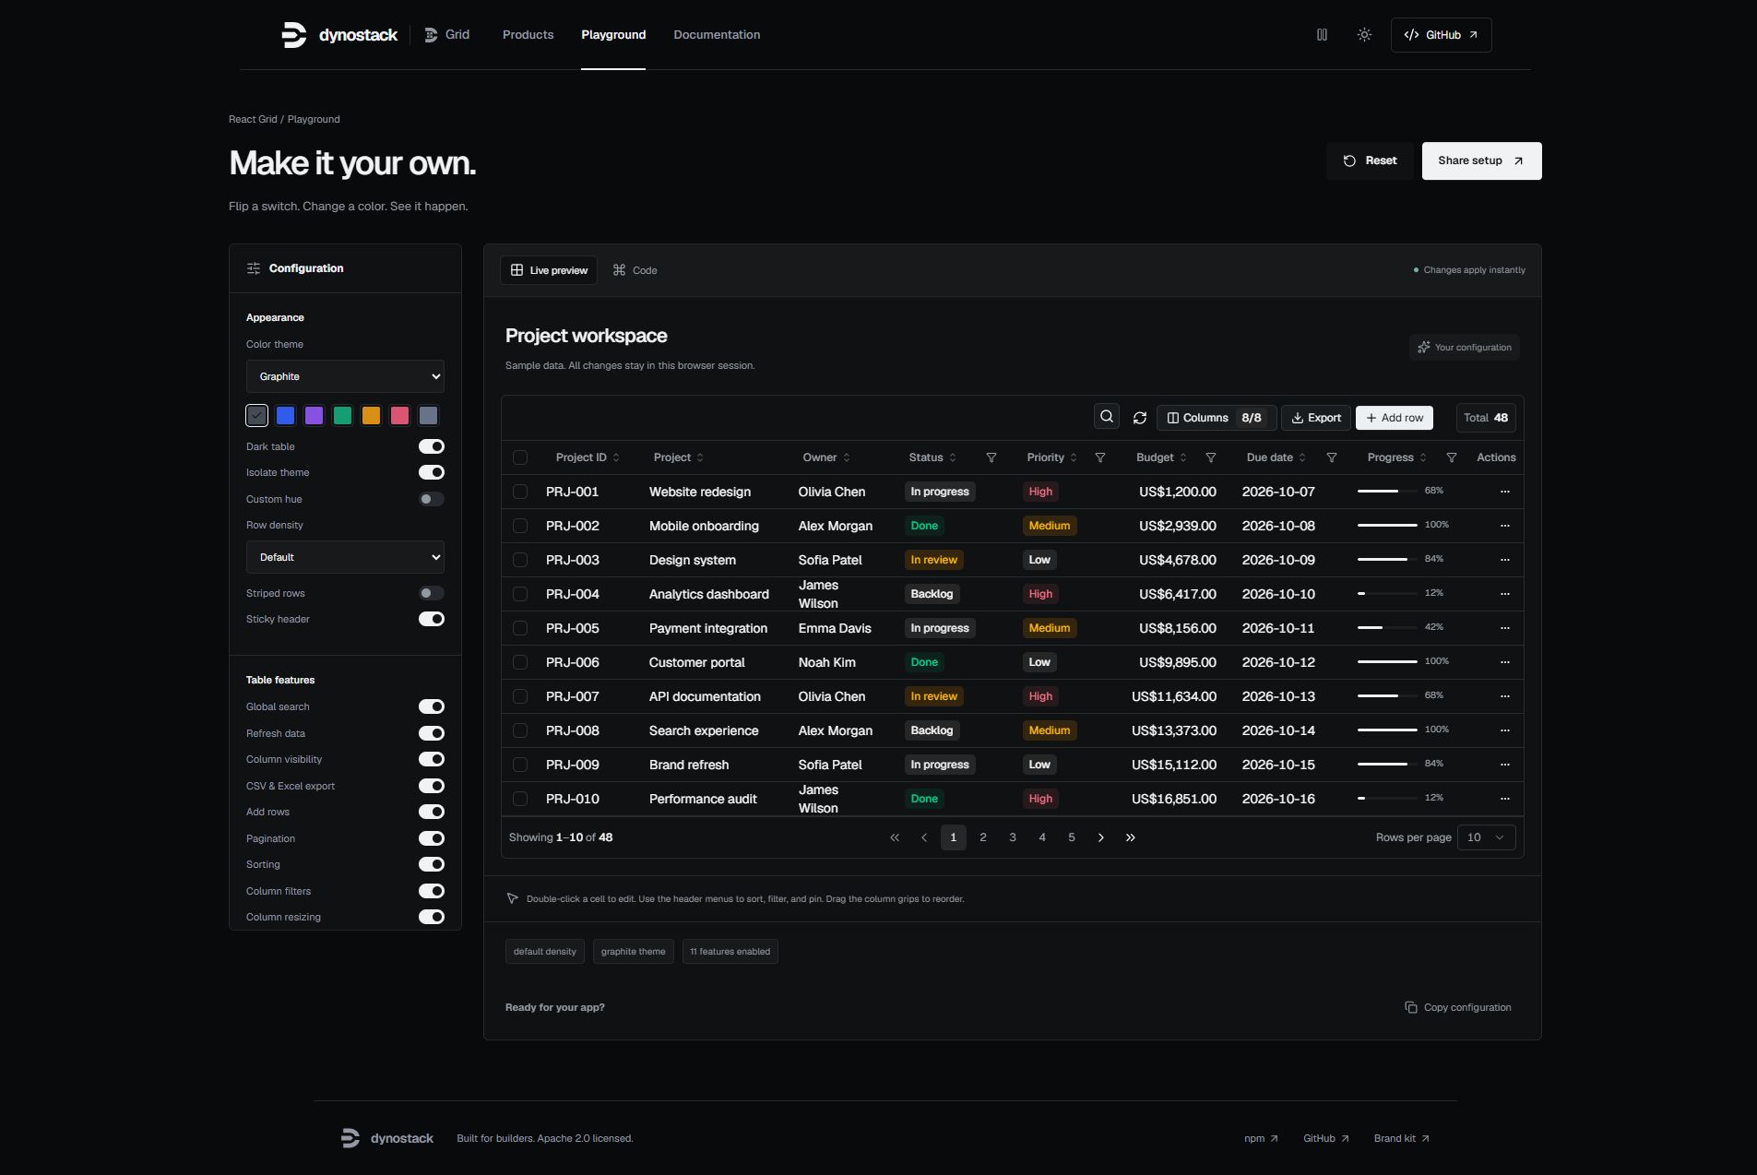Jump to the last page of results

[1131, 837]
